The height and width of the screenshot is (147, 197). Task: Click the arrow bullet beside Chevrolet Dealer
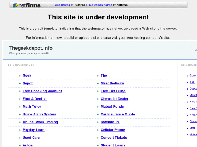click(98, 99)
